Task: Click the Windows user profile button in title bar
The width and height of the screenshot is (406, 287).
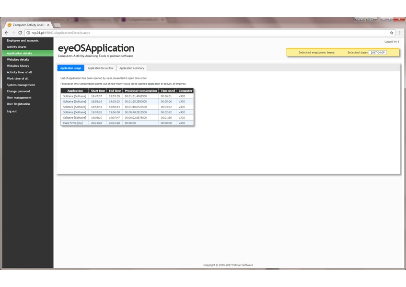Action: tap(365, 19)
